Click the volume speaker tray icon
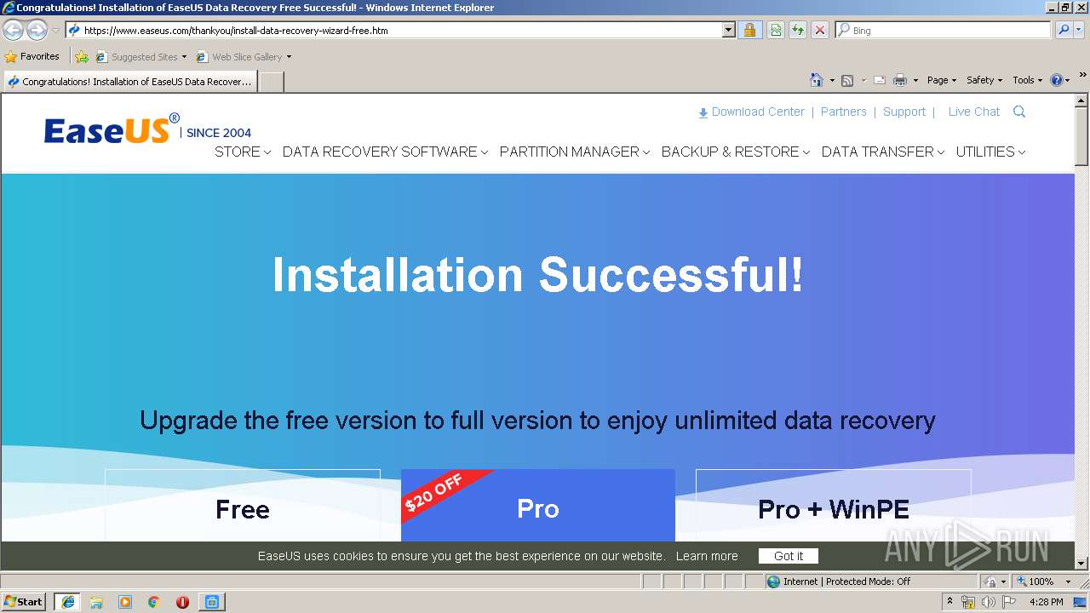The height and width of the screenshot is (613, 1090). click(988, 602)
